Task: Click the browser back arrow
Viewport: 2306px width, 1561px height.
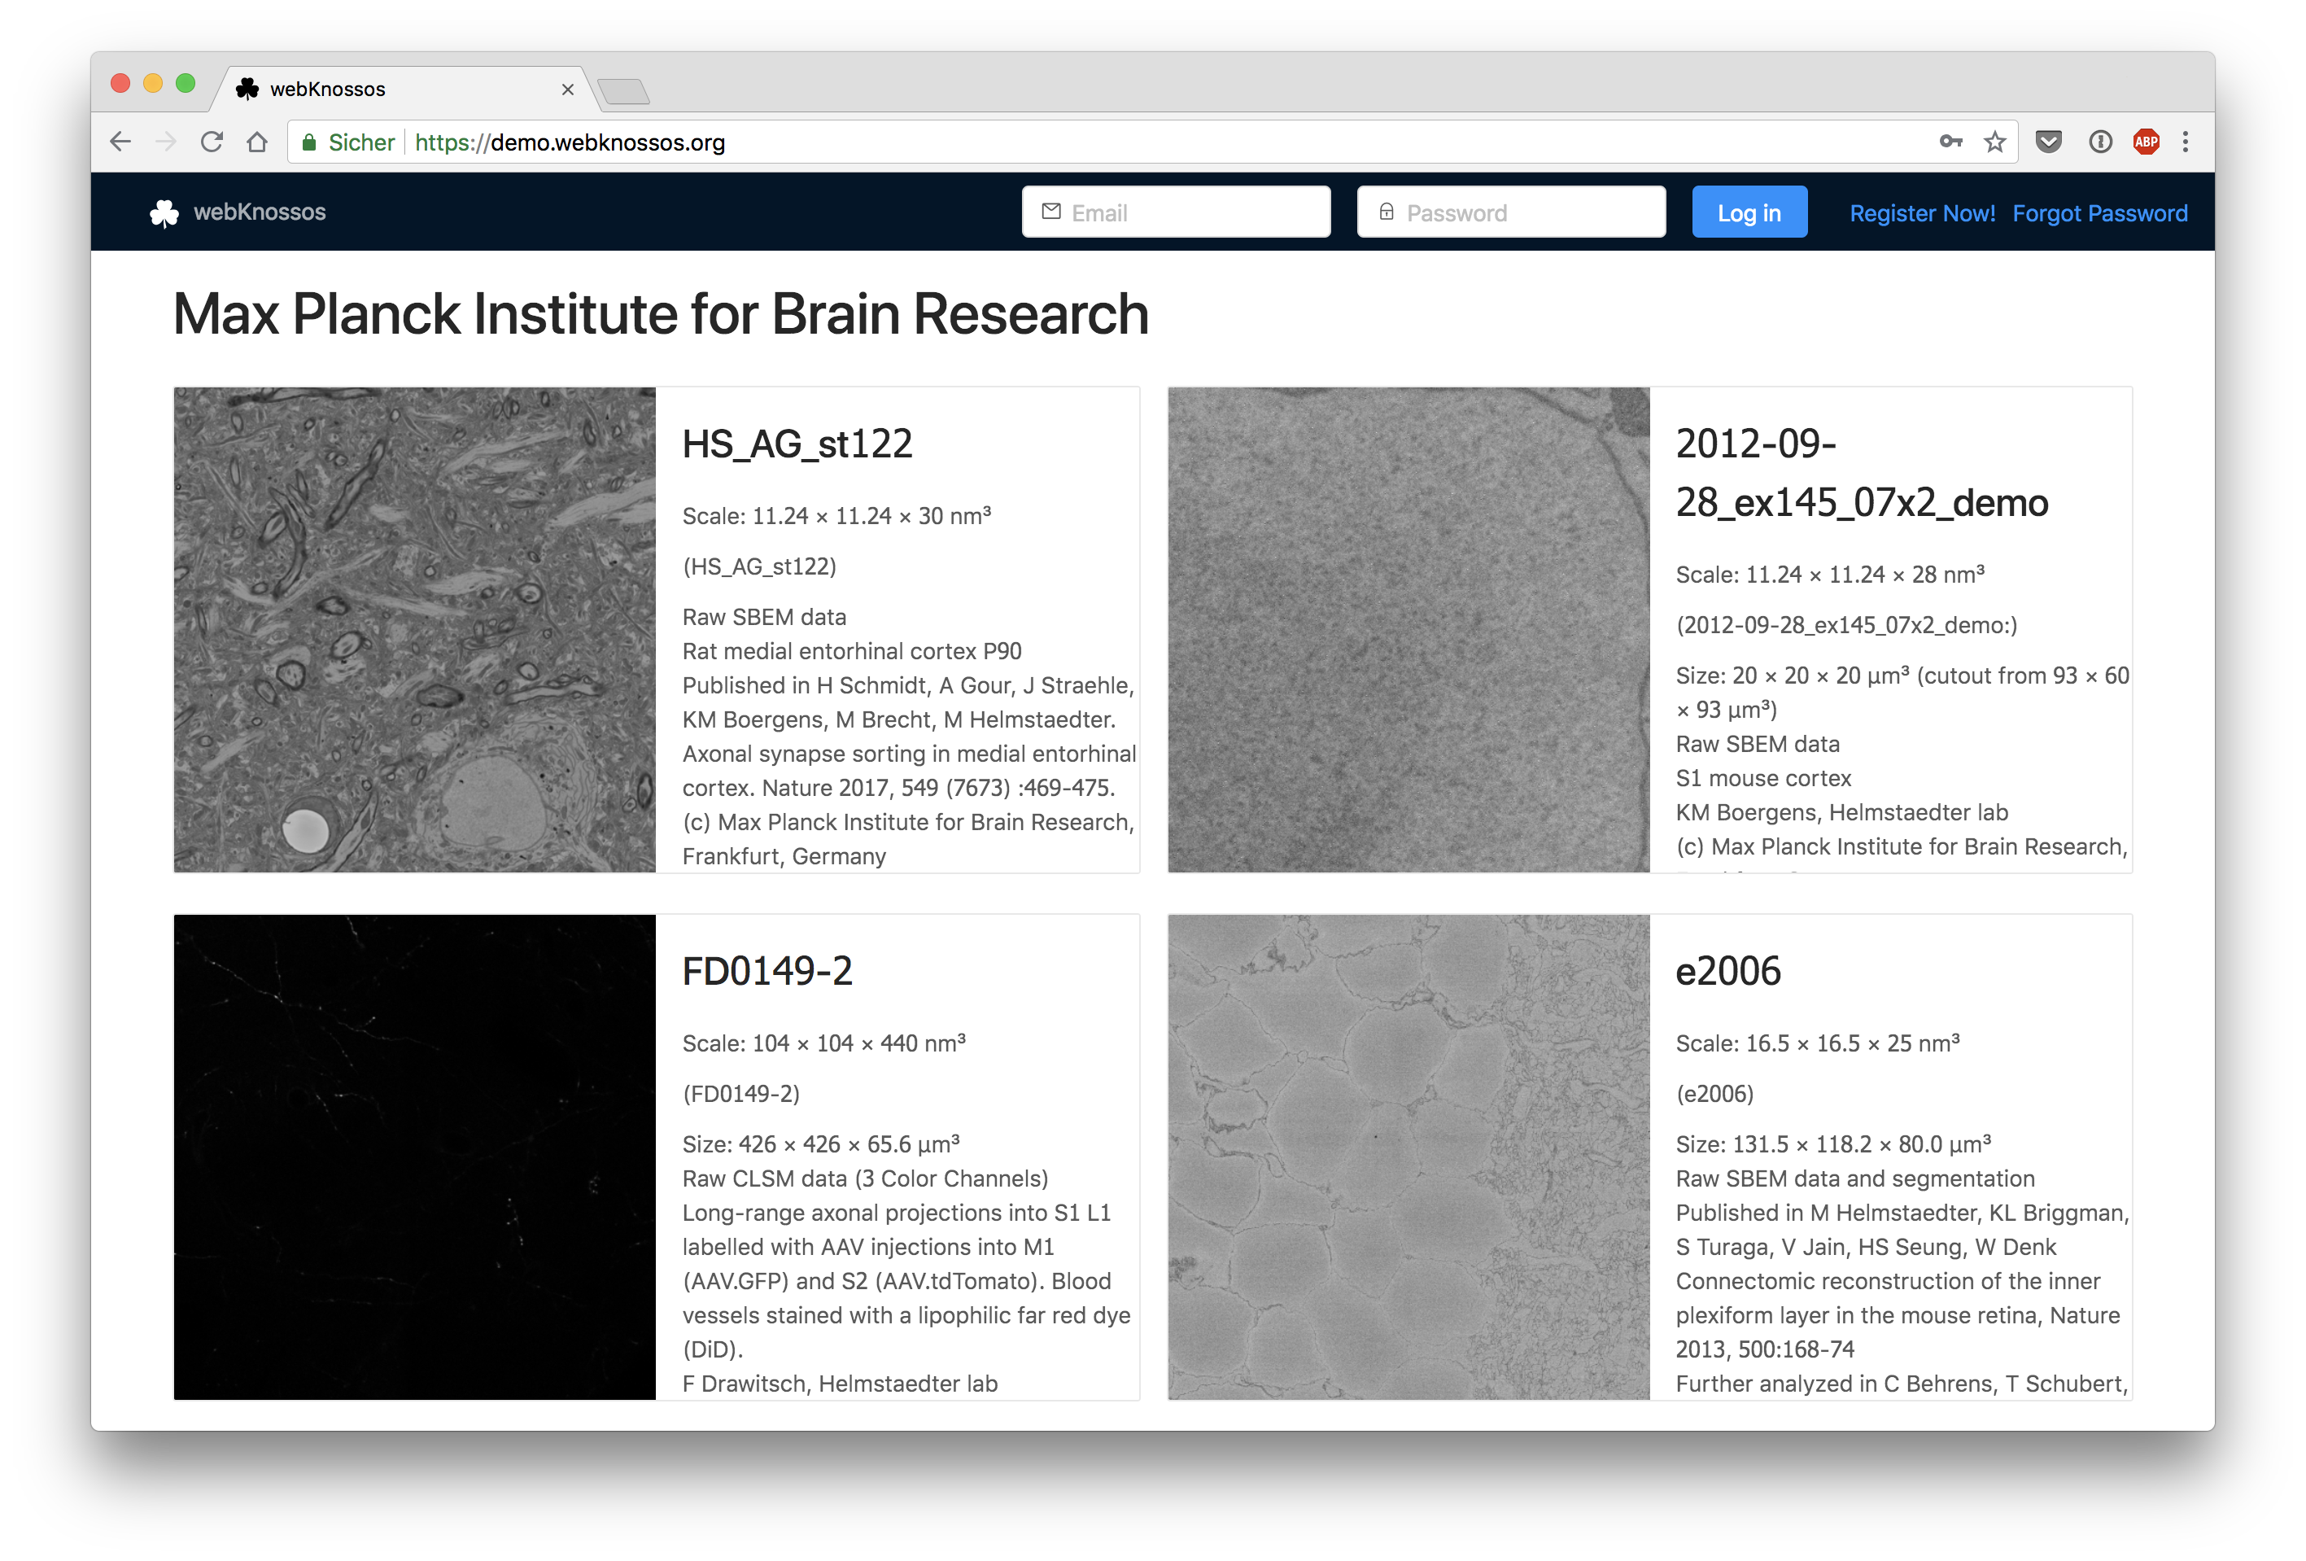Action: [120, 142]
